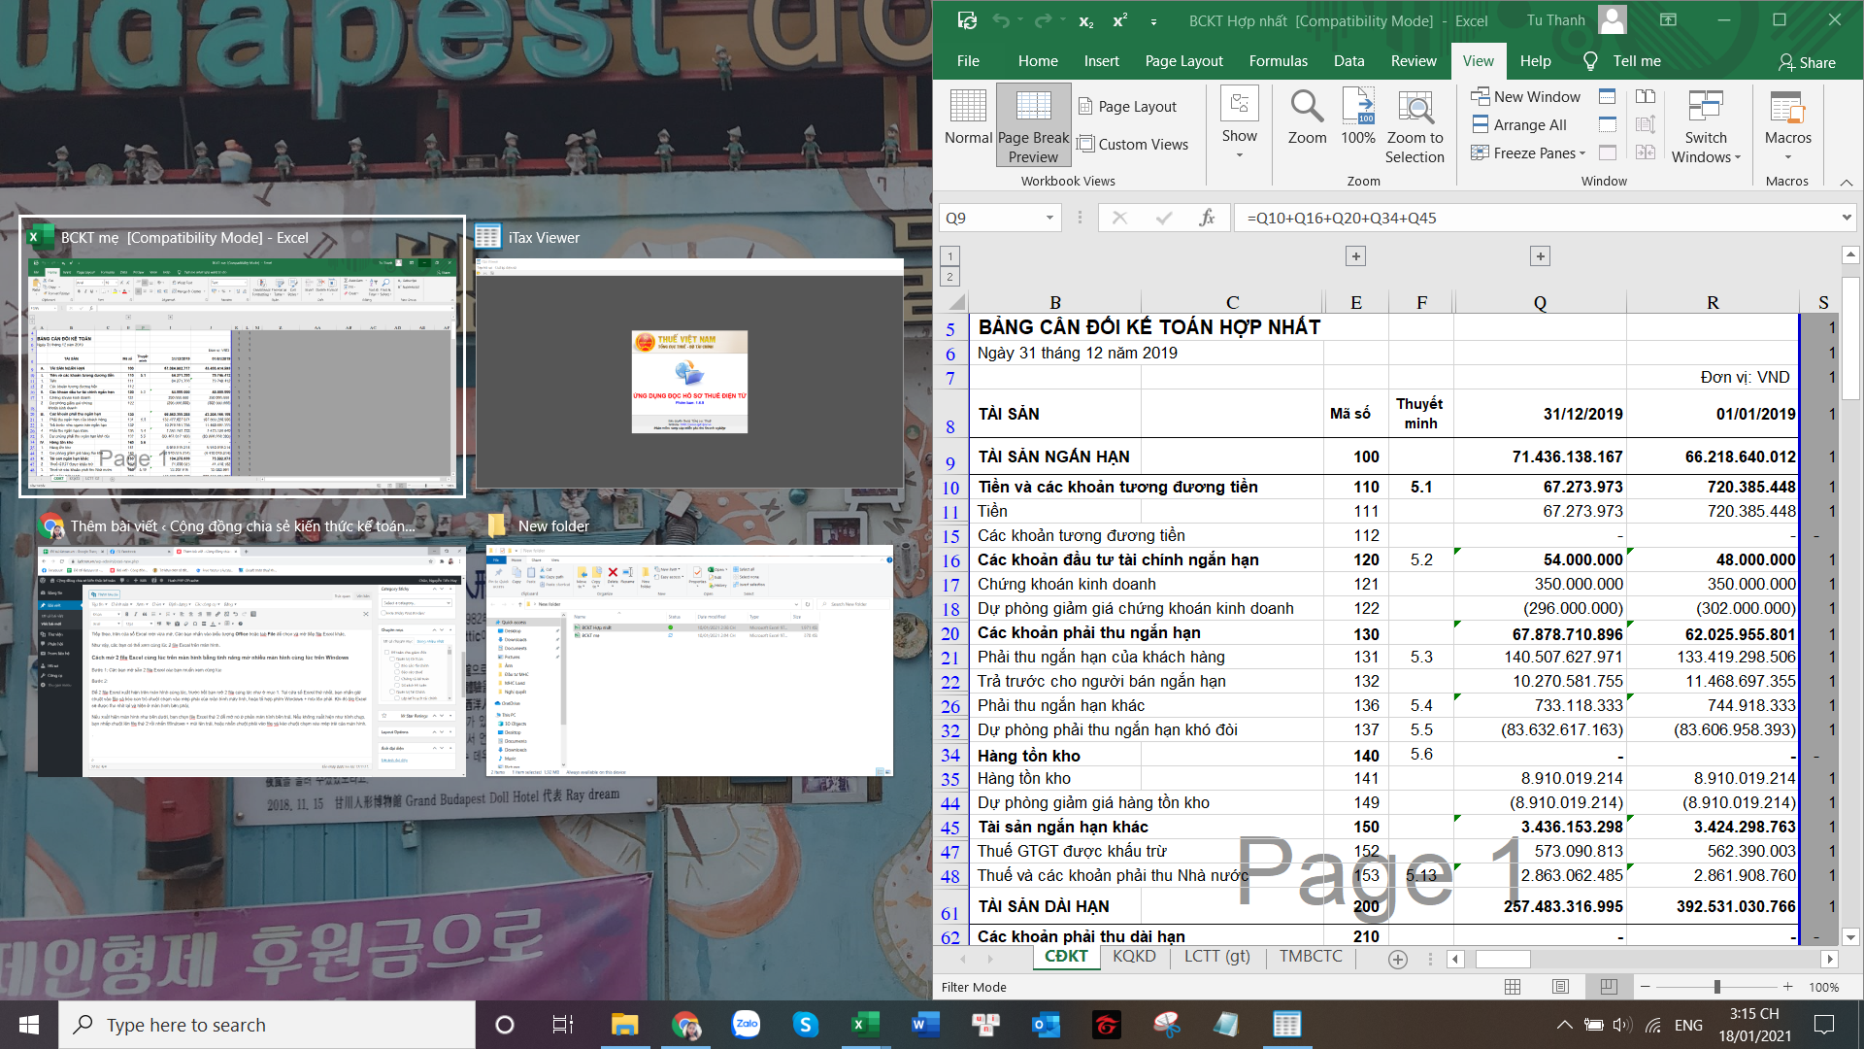
Task: Click the zoom slider handle
Action: point(1716,987)
